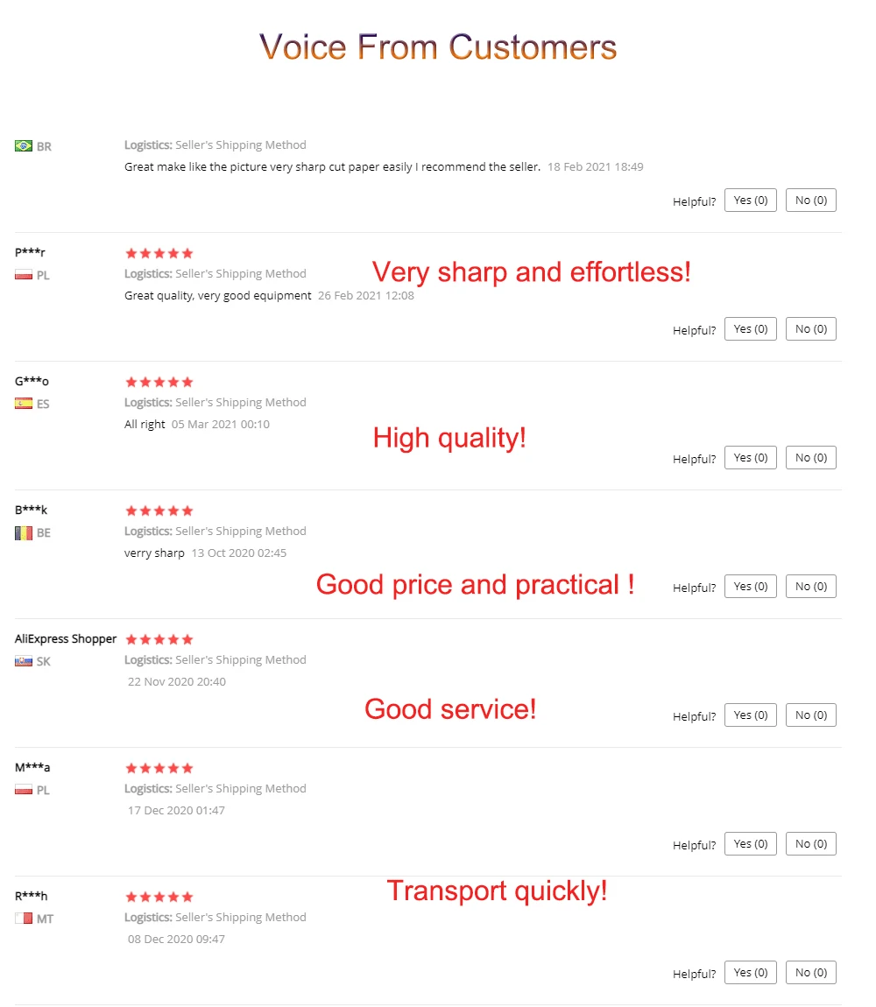The image size is (876, 1007).
Task: Click the Poland flag beside M***a's review
Action: coord(24,790)
